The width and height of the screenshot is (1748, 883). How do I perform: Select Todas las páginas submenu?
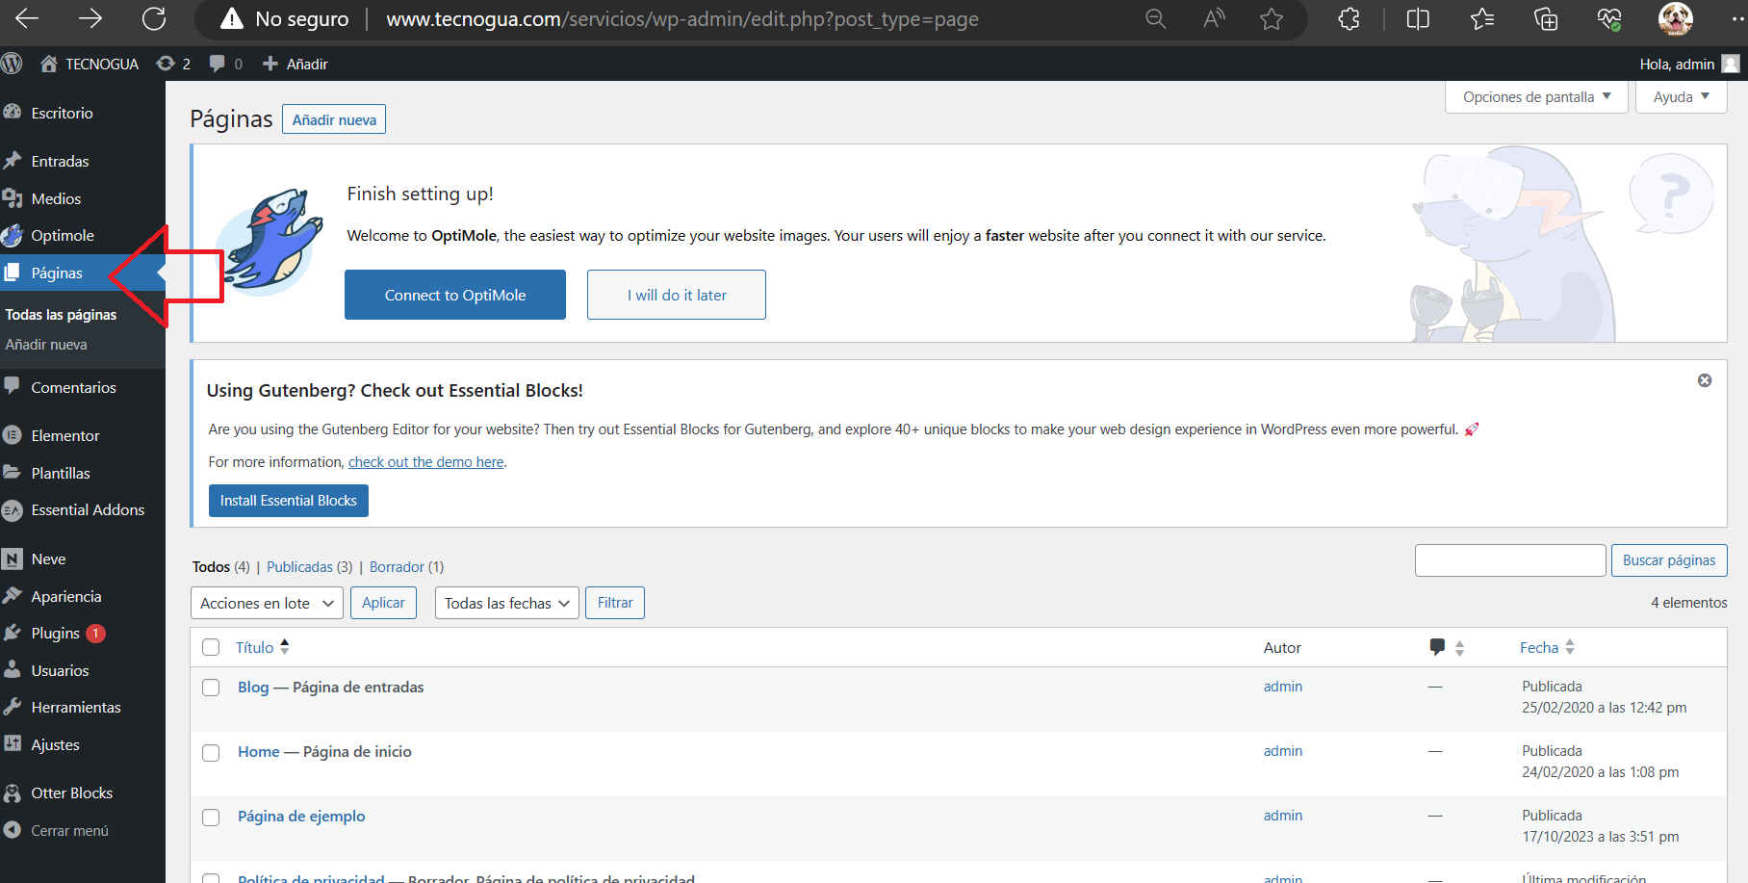click(61, 315)
